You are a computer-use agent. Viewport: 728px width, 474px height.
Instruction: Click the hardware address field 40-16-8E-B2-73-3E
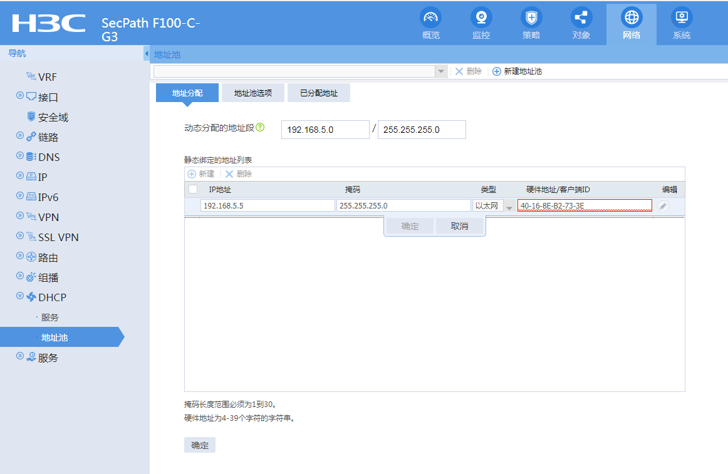pyautogui.click(x=585, y=205)
